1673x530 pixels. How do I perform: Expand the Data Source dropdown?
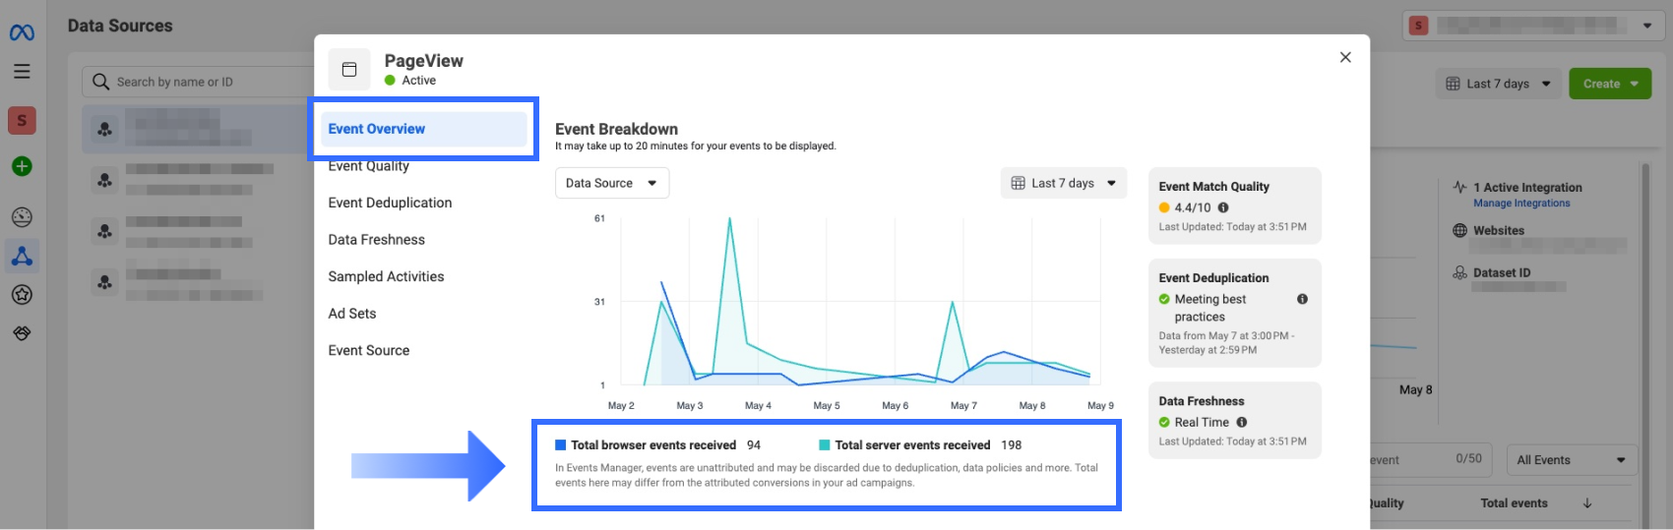[612, 183]
